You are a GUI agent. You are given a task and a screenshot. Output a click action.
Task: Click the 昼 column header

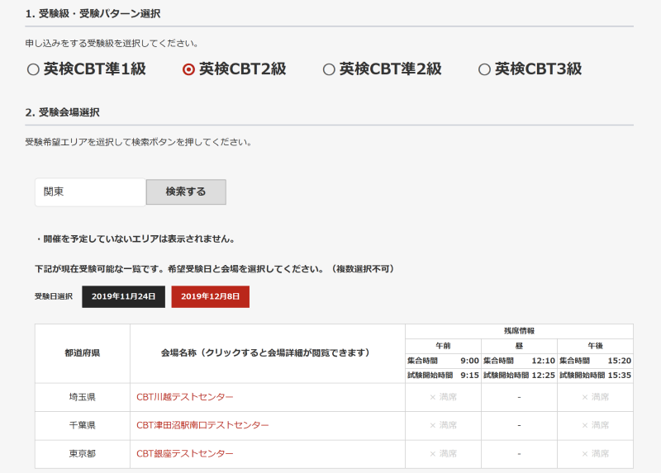519,346
